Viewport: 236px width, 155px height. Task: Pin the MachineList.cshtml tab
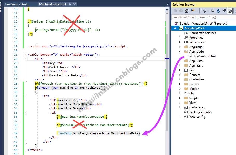[x=70, y=4]
